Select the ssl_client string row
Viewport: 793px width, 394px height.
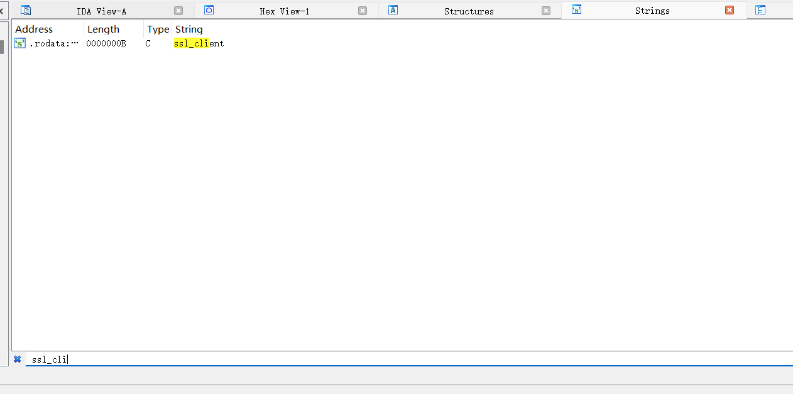(x=402, y=43)
